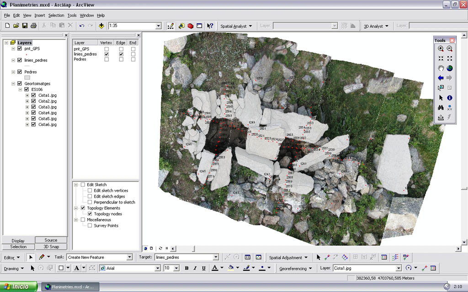Click the Pedres layer symbol swatch
The height and width of the screenshot is (292, 468).
pos(27,78)
